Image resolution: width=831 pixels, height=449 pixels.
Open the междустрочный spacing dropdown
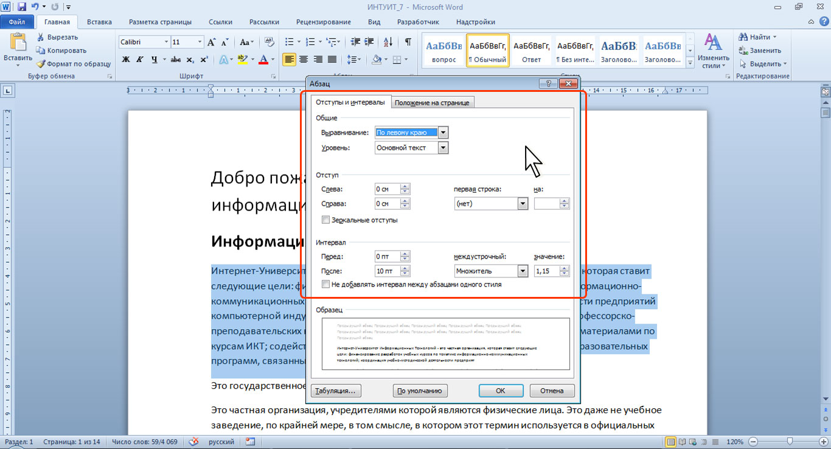[522, 271]
